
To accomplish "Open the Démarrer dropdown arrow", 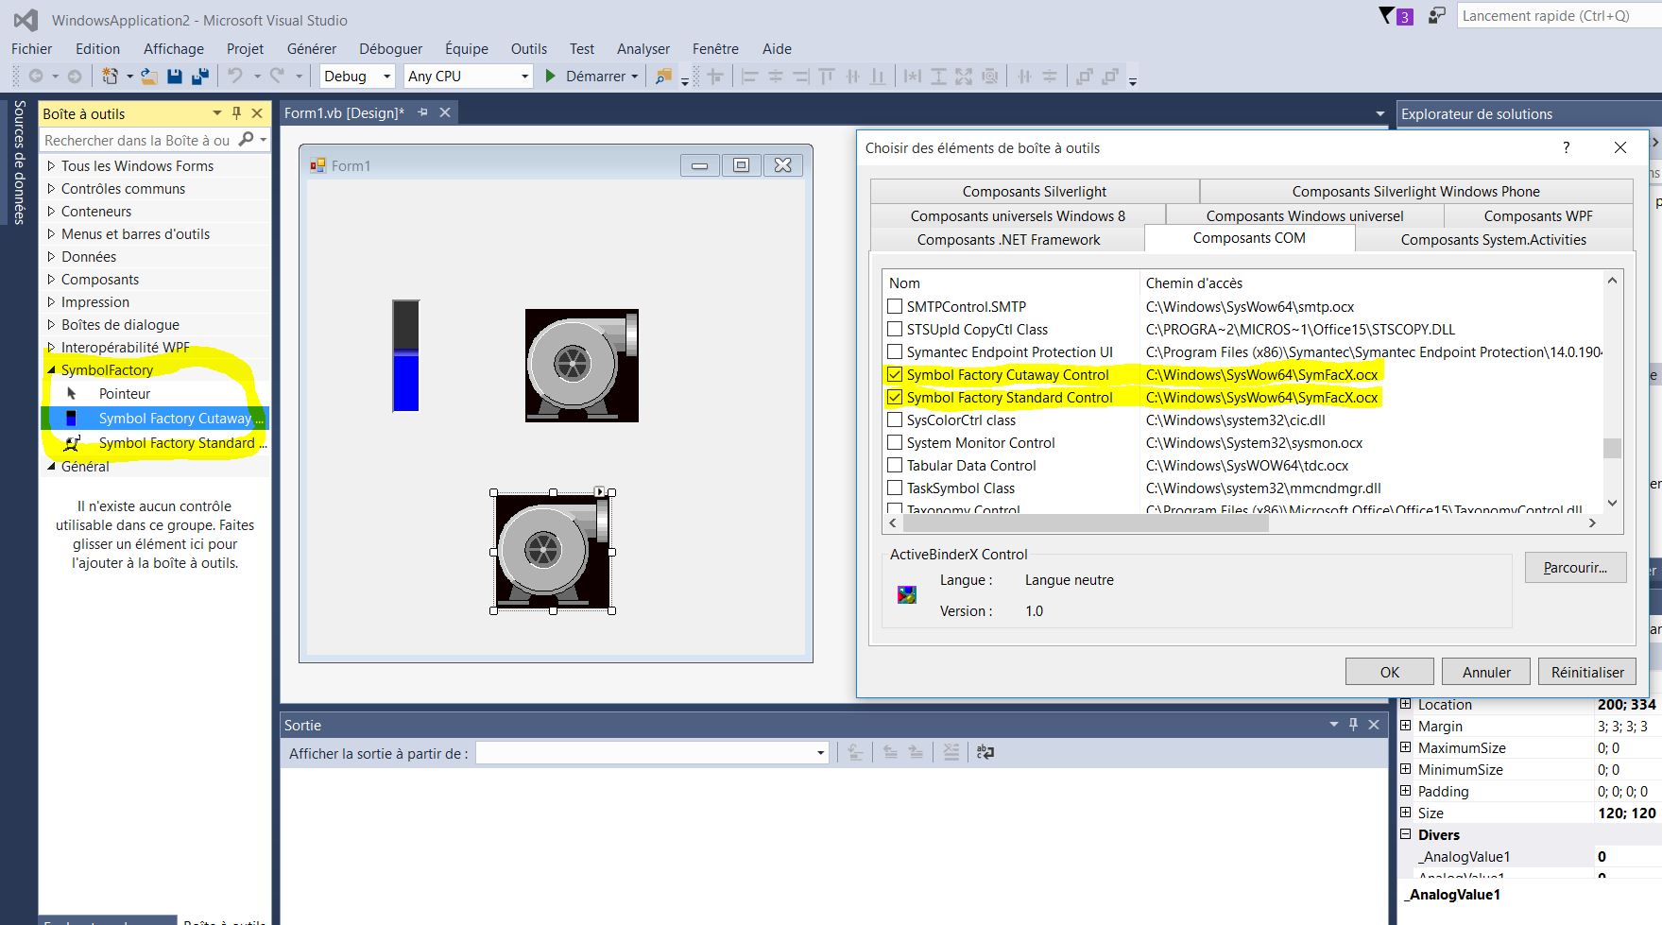I will tap(634, 77).
